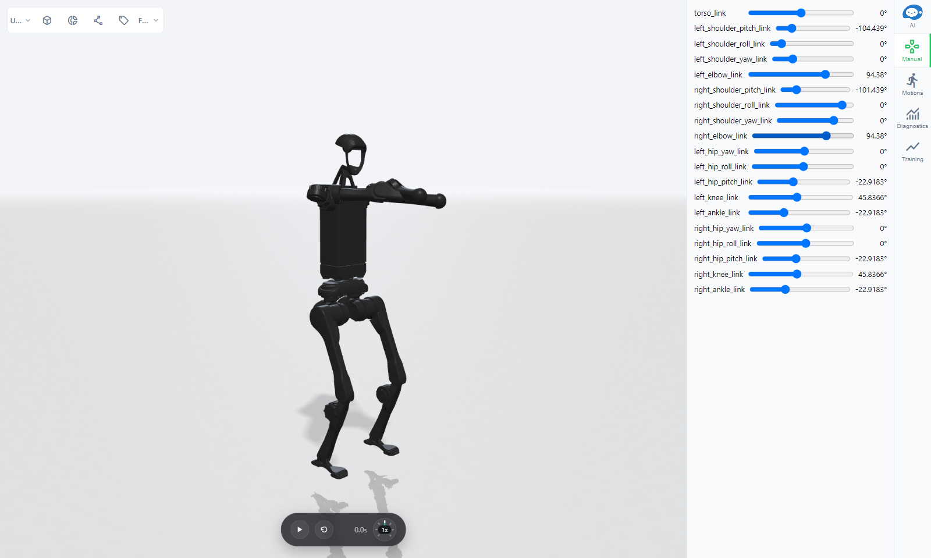Viewport: 931px width, 558px height.
Task: Click the left_hip_roll_link slider
Action: (x=802, y=166)
